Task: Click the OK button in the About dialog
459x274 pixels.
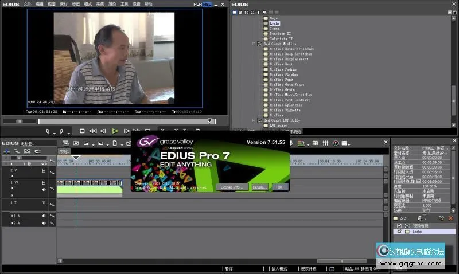Action: tap(279, 187)
